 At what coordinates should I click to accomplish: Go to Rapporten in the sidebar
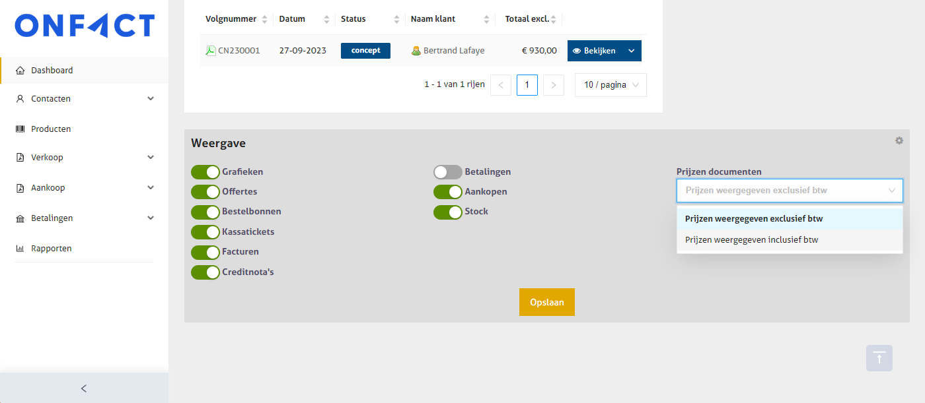[x=51, y=249]
